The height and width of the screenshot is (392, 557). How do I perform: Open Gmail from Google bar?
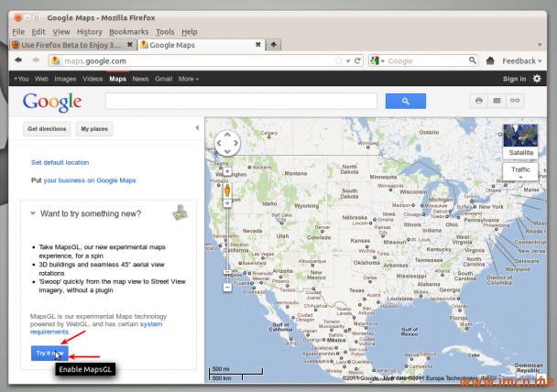tap(163, 79)
